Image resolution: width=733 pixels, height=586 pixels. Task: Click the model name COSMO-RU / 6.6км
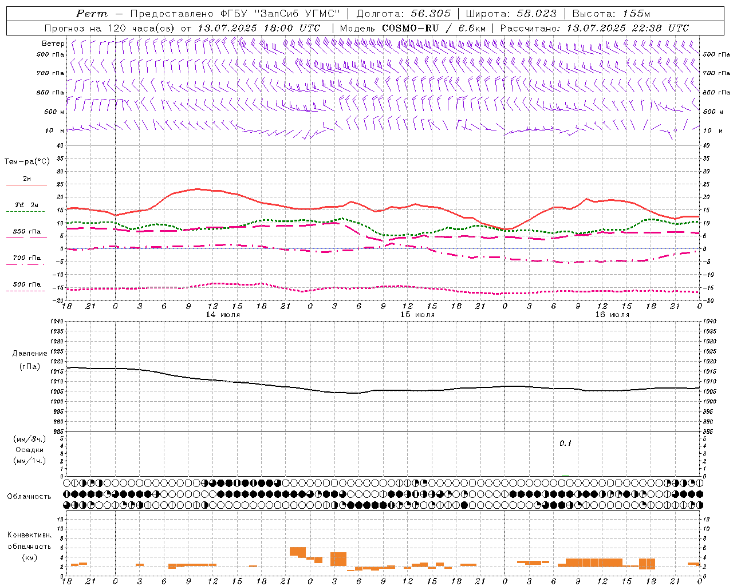[x=434, y=28]
